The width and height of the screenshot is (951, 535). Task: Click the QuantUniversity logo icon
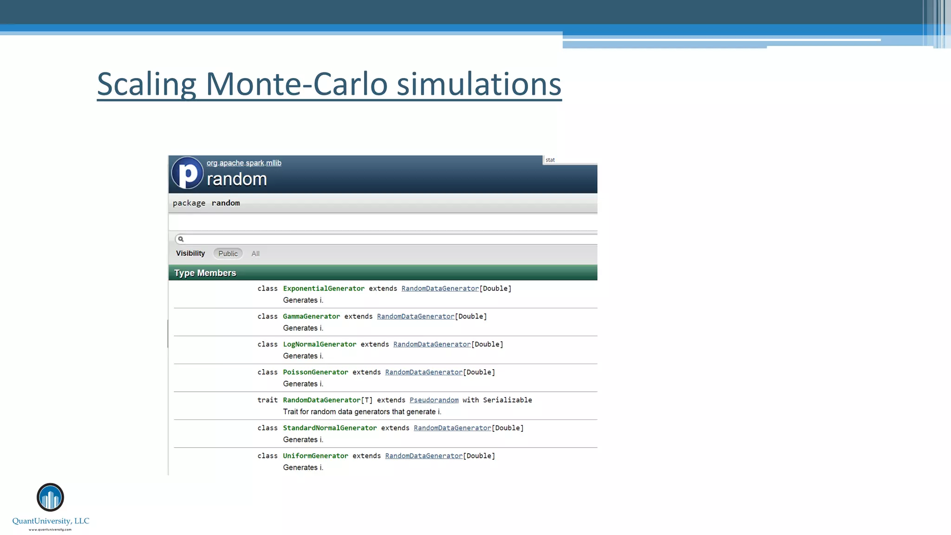[50, 497]
